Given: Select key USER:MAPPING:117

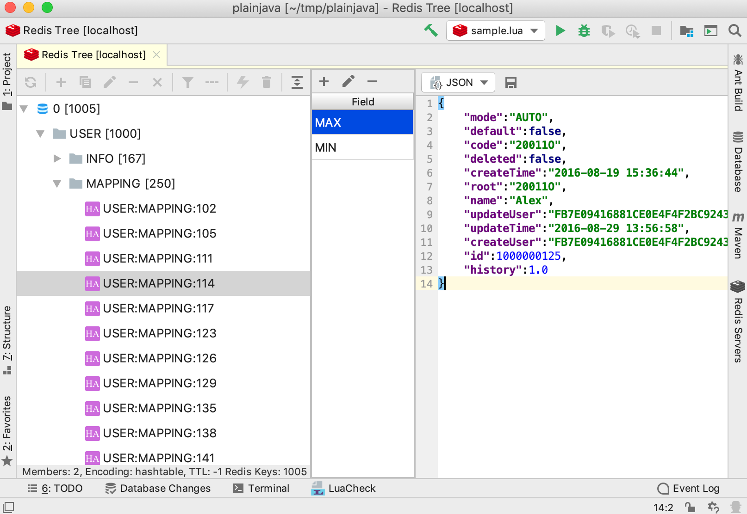Looking at the screenshot, I should click(x=159, y=308).
